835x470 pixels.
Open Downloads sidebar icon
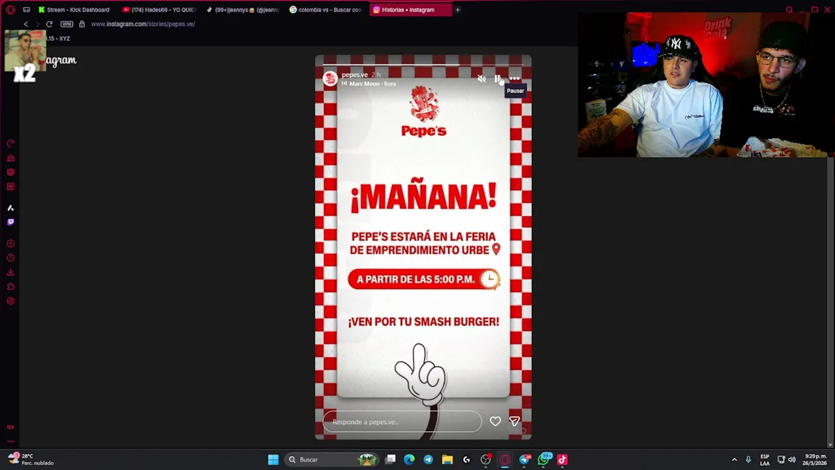click(10, 272)
